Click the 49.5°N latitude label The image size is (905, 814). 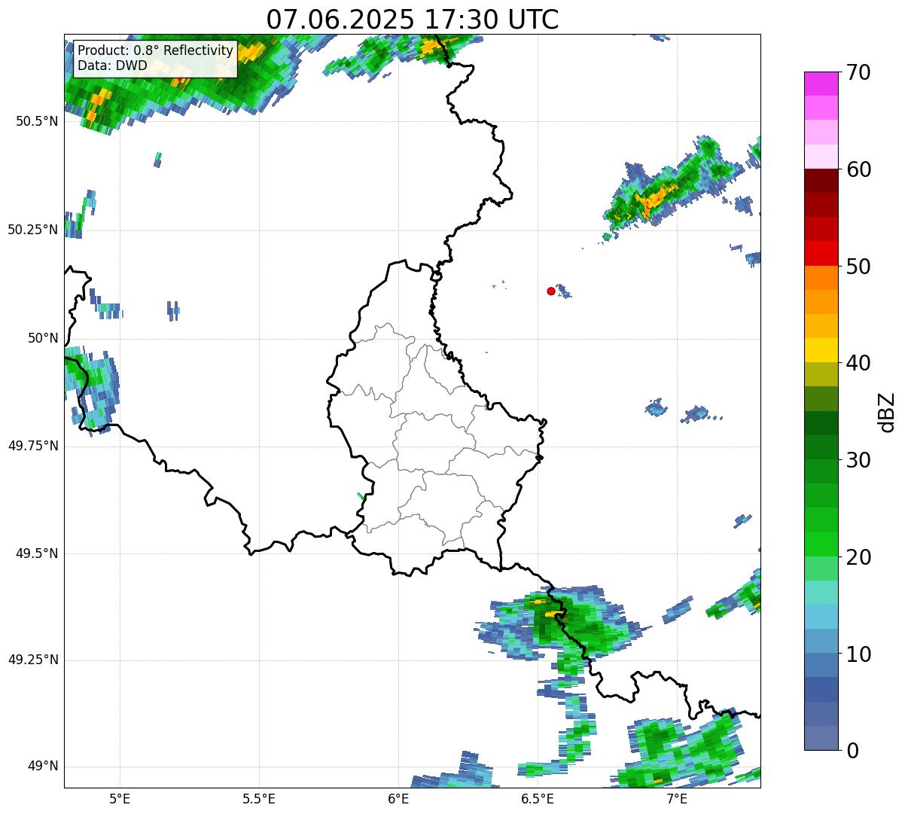coord(37,553)
